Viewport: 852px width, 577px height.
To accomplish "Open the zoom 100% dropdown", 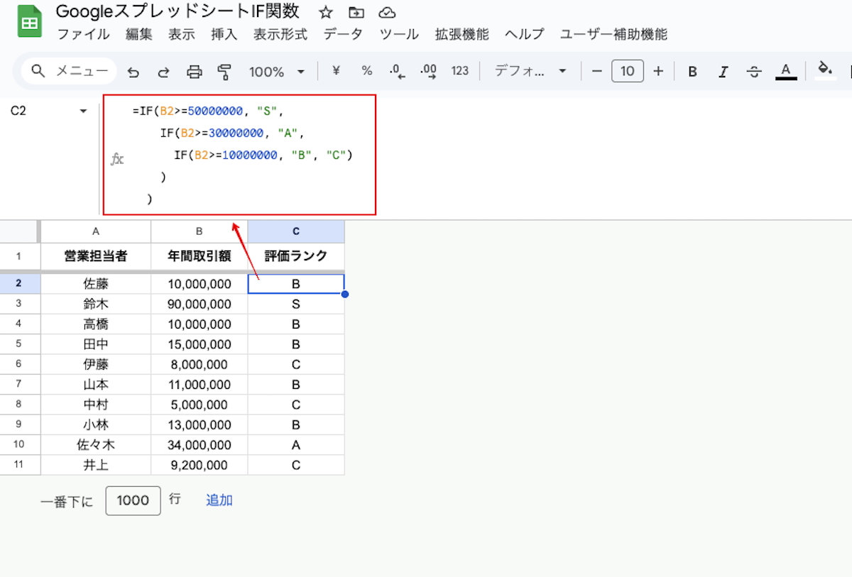I will (277, 71).
